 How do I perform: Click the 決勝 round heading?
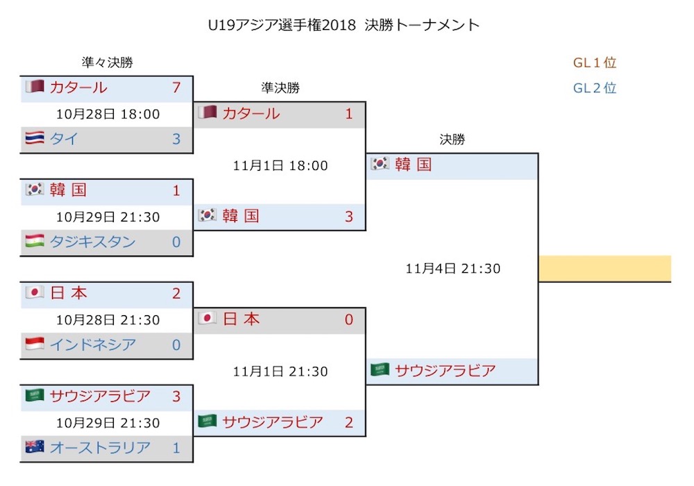(x=452, y=140)
